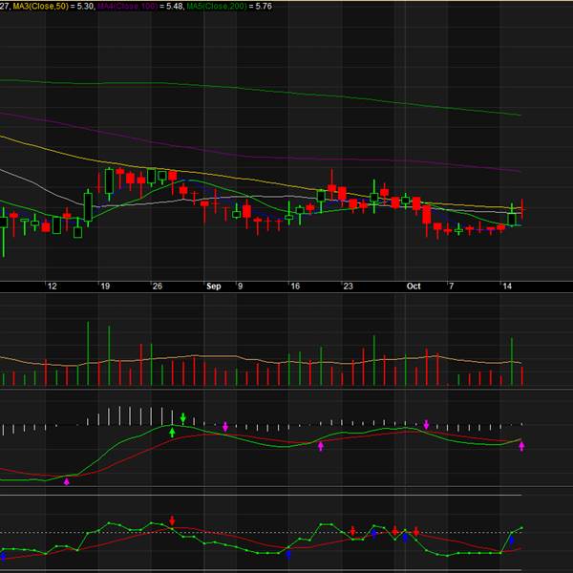Click the blue up arrow under October 14 stochastic
Image resolution: width=573 pixels, height=573 pixels.
coord(511,541)
